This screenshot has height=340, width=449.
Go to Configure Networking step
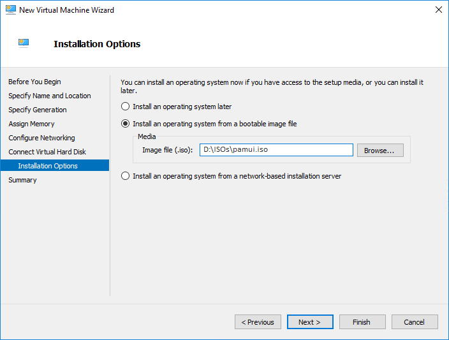42,138
